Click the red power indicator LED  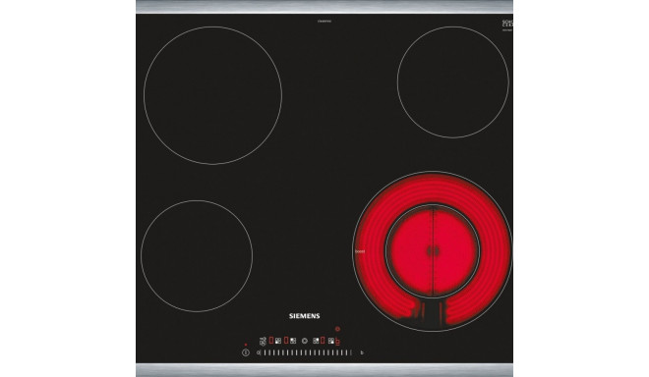[x=246, y=345]
